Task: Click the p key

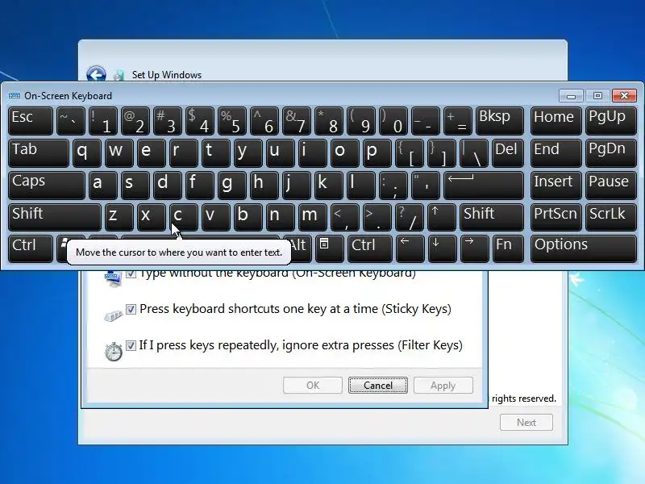Action: click(377, 152)
